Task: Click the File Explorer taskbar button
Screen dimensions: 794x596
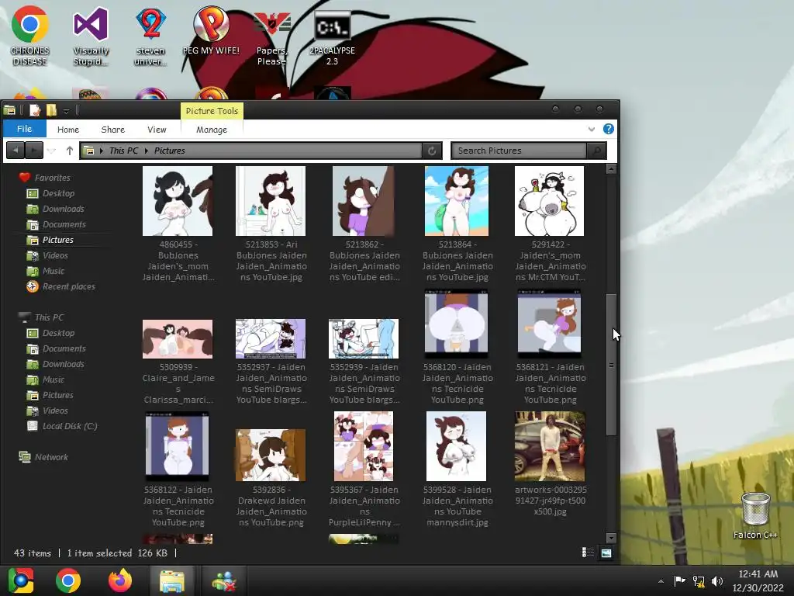Action: (172, 580)
